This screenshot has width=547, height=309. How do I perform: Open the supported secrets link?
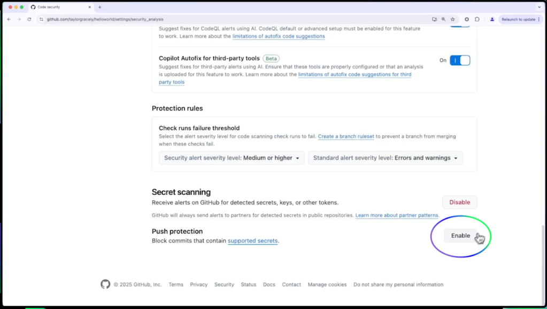pyautogui.click(x=252, y=240)
